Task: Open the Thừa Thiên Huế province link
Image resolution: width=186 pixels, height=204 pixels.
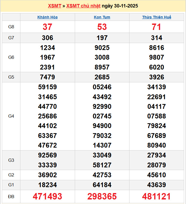Action: [x=157, y=17]
